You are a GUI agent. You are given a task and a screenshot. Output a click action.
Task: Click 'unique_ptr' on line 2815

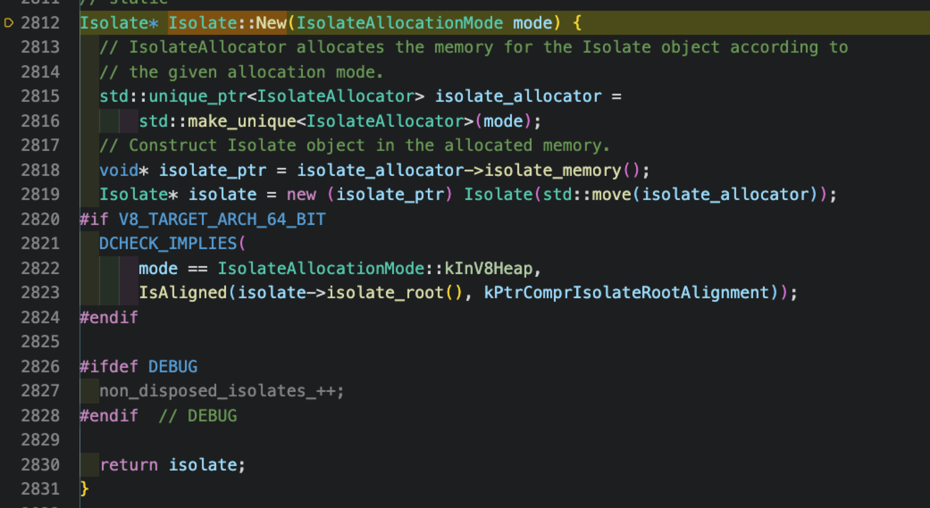tap(198, 96)
